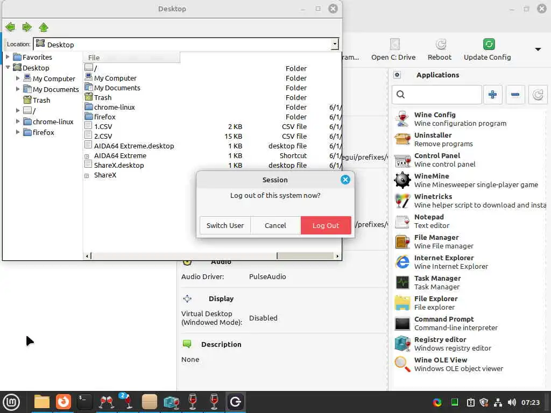Expand the root slash node in the tree

click(x=18, y=111)
